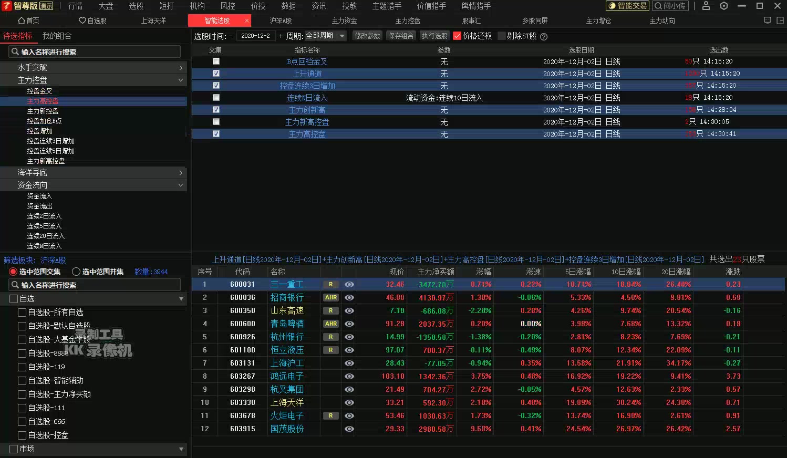Click the 执行选股 button

point(434,36)
